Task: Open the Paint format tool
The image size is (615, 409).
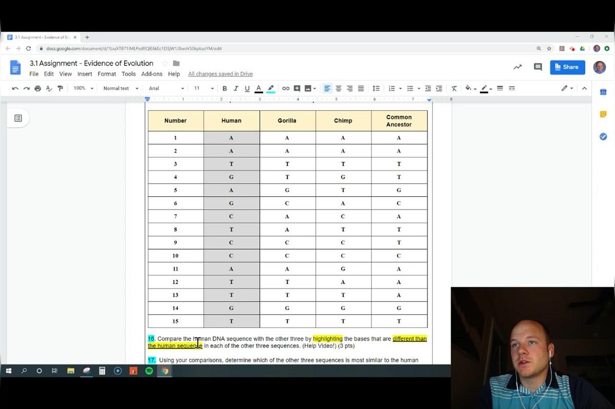Action: click(60, 88)
